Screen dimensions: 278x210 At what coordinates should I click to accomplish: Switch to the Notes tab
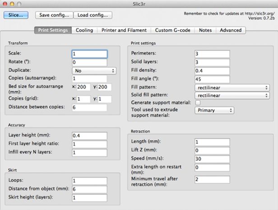tap(205, 30)
